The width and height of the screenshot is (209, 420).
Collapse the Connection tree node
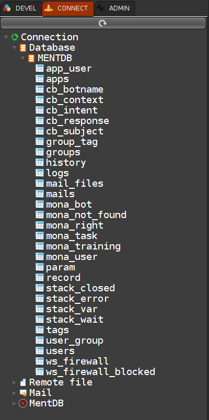(x=6, y=37)
